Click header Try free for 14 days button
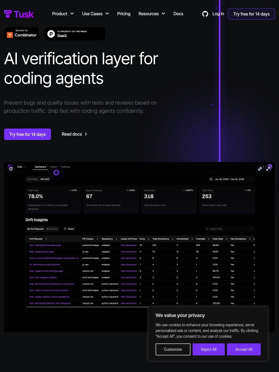Viewport: 279px width, 372px height. (x=251, y=14)
